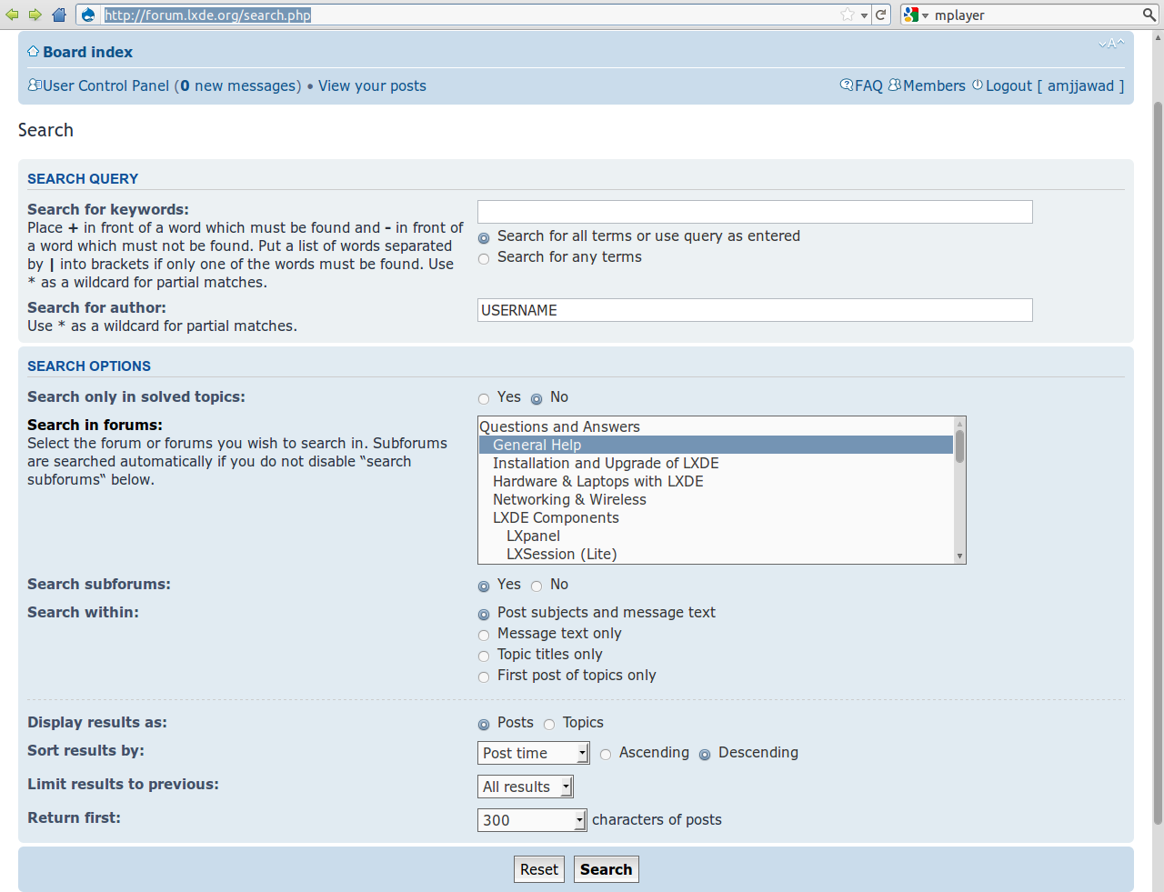Choose Yes for search only in solved topics
Screen dimensions: 1164x892
[484, 399]
